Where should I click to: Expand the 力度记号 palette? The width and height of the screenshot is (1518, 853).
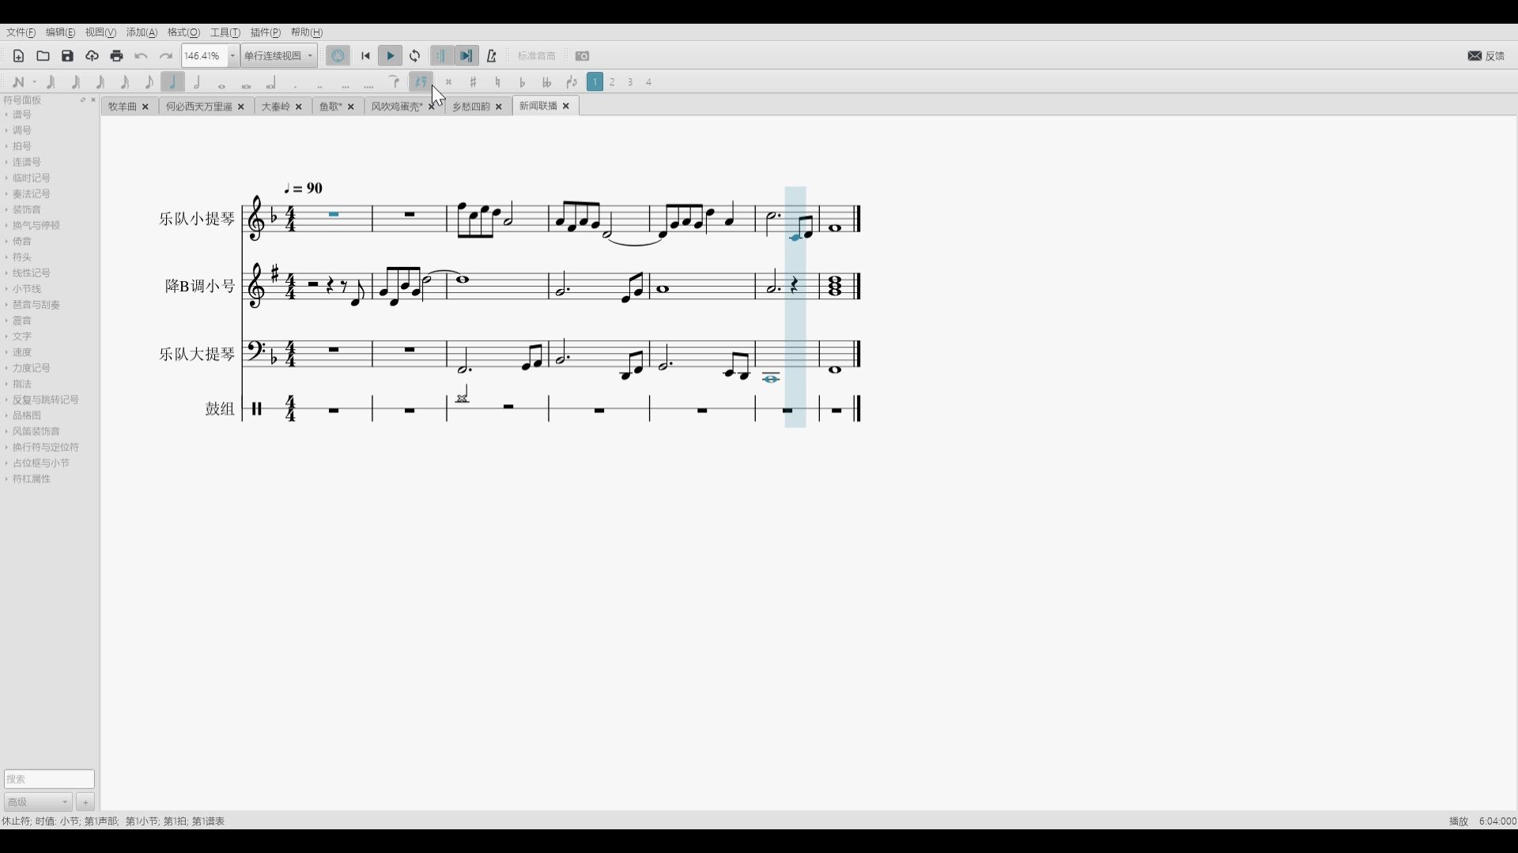click(32, 368)
